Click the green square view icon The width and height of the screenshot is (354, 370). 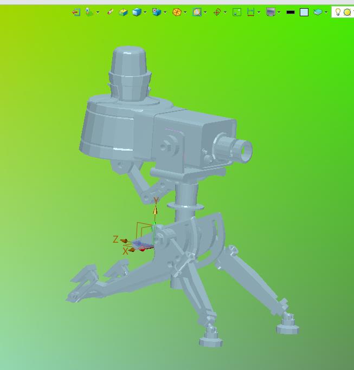237,12
